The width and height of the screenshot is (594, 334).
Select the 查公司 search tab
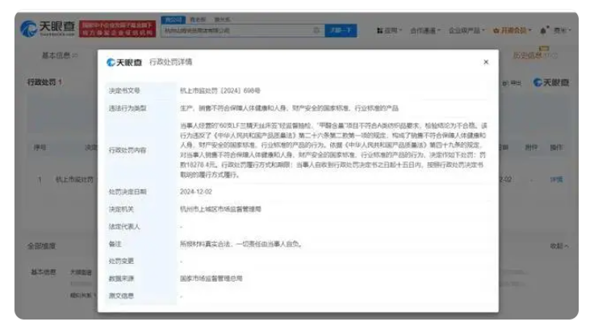coord(174,19)
